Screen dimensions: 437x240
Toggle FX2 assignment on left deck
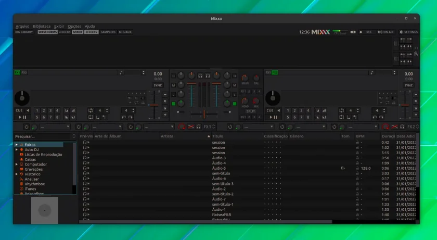pos(24,72)
